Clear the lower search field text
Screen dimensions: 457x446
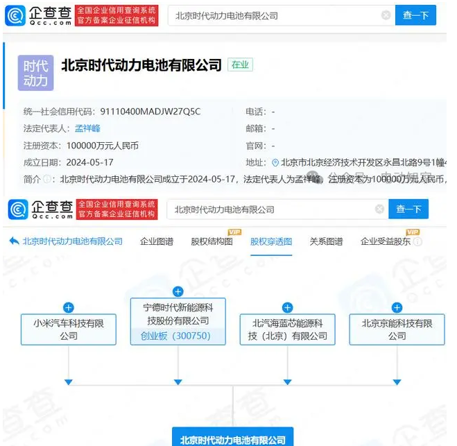(x=379, y=209)
